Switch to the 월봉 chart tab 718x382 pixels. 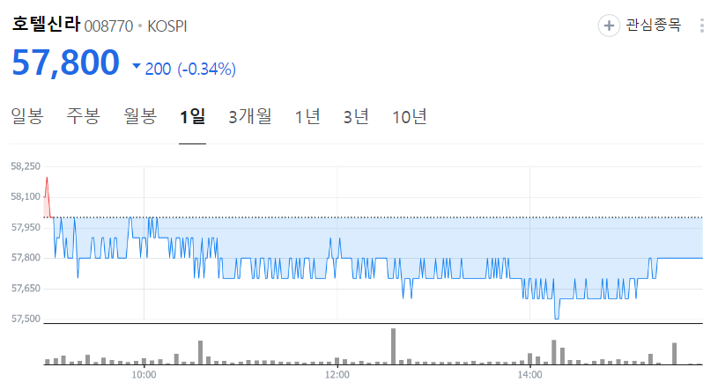(140, 116)
